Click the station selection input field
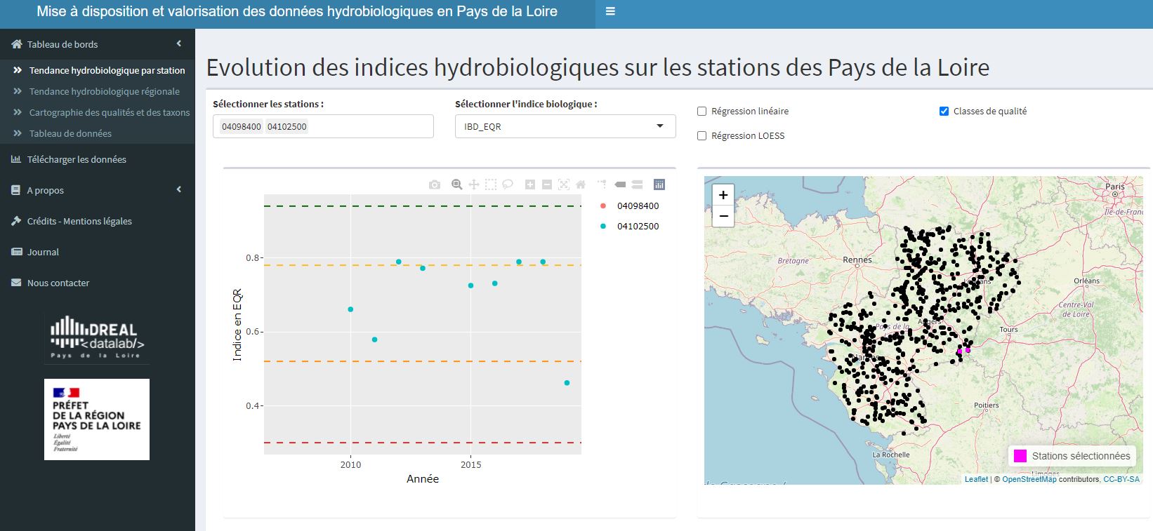The height and width of the screenshot is (531, 1153). (x=323, y=126)
